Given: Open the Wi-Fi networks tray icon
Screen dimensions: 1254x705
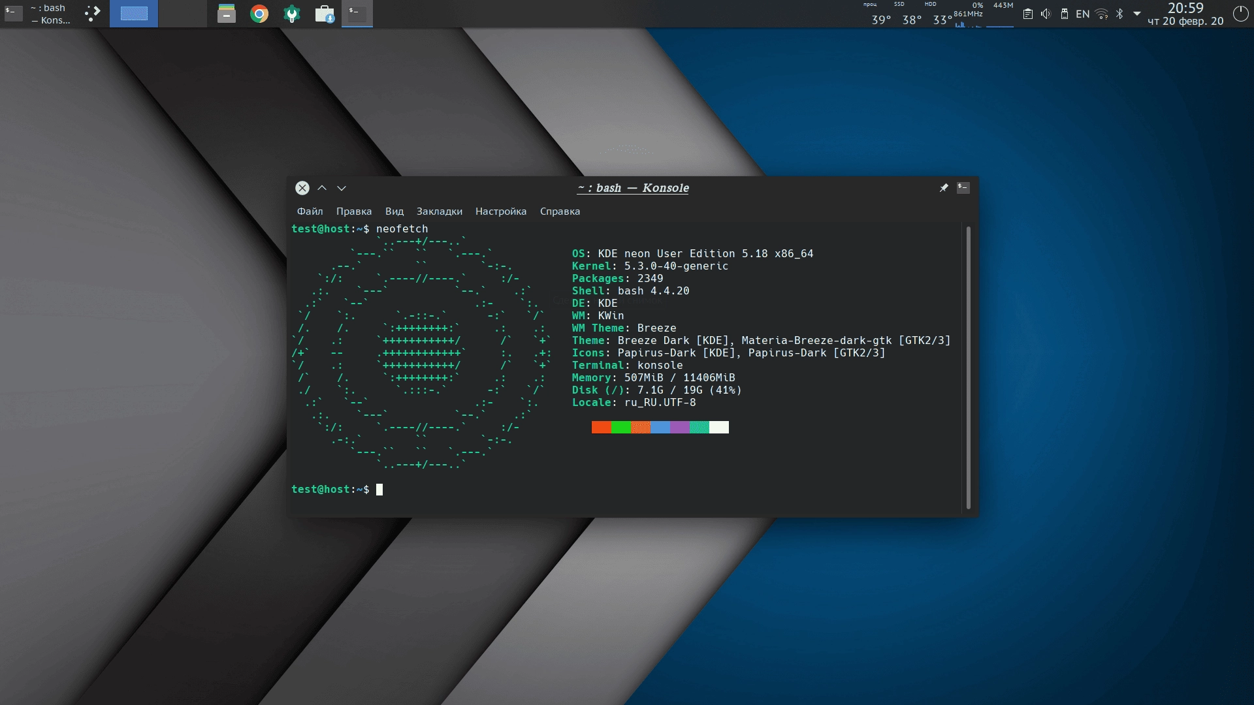Looking at the screenshot, I should click(1102, 14).
